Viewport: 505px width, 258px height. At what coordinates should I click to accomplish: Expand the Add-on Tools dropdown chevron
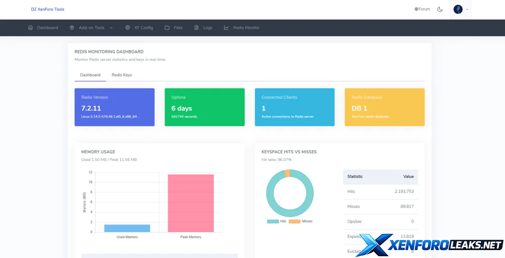(x=111, y=28)
